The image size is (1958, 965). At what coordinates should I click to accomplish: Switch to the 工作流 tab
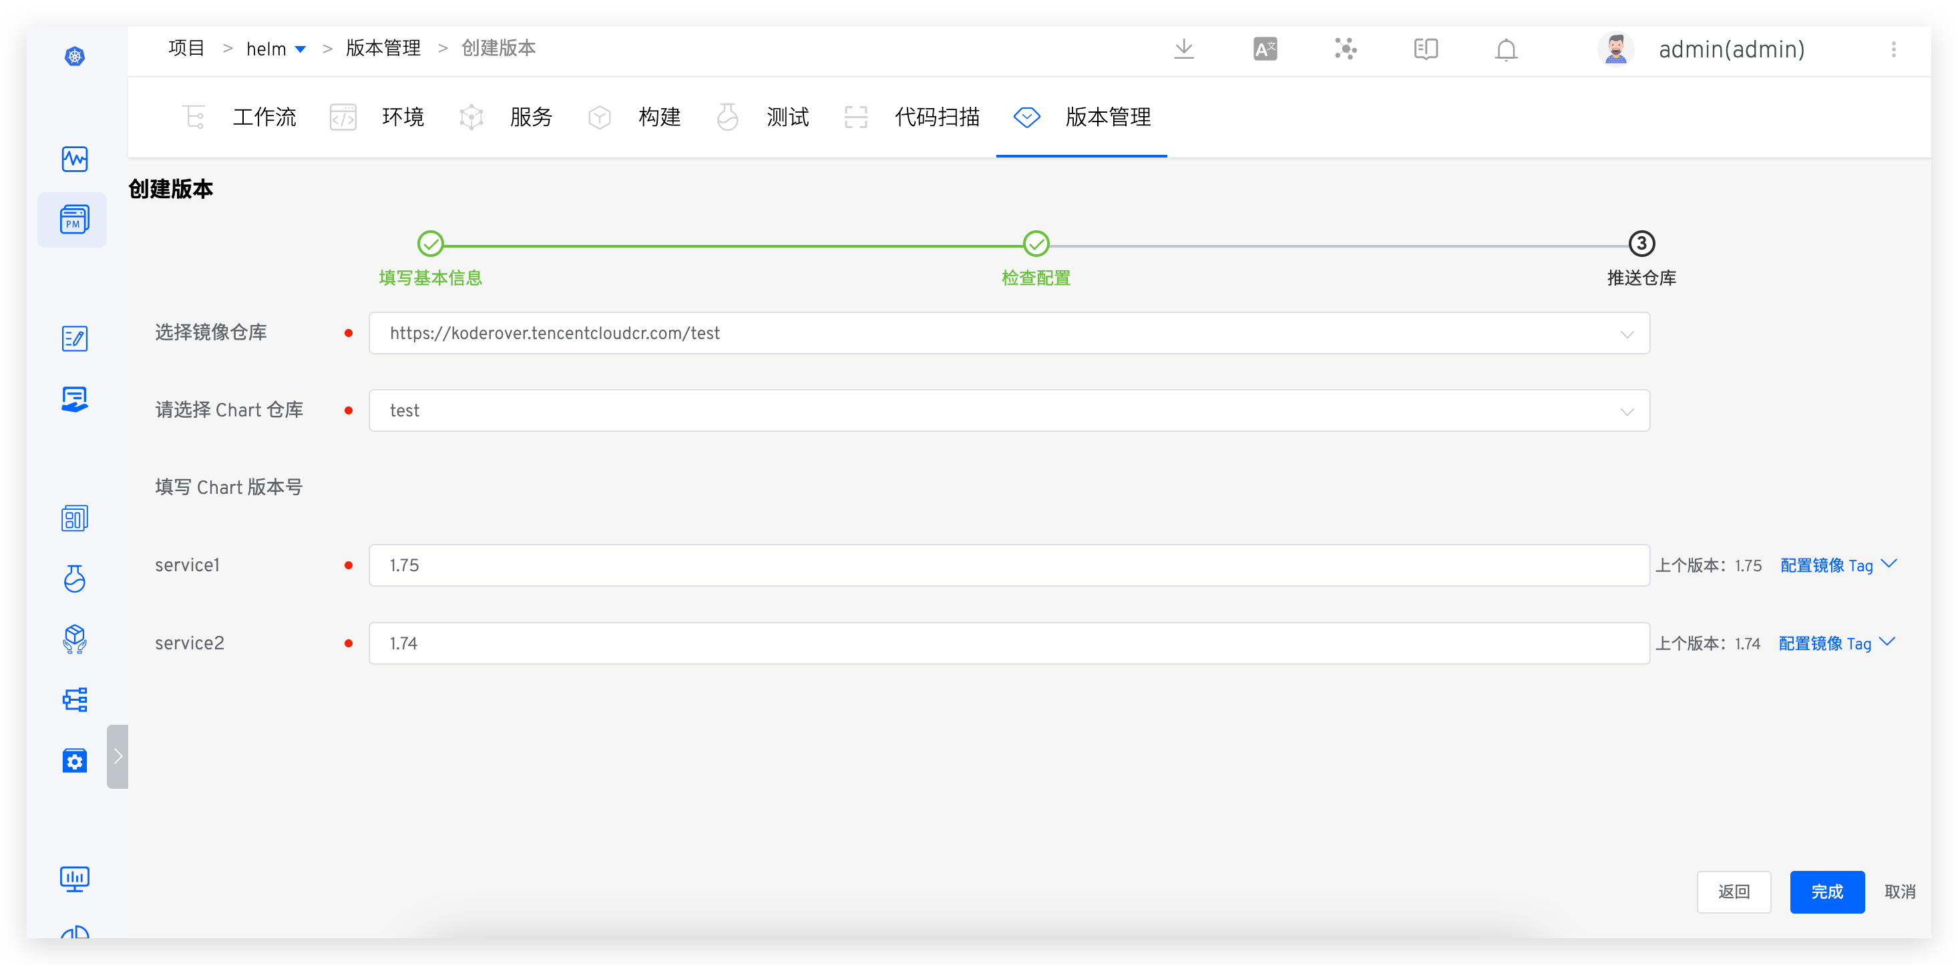coord(264,117)
